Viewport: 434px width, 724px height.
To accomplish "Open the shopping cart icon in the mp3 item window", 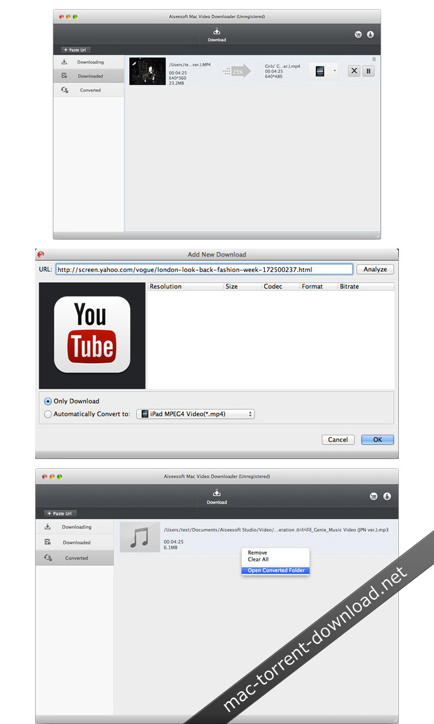I will pyautogui.click(x=373, y=497).
